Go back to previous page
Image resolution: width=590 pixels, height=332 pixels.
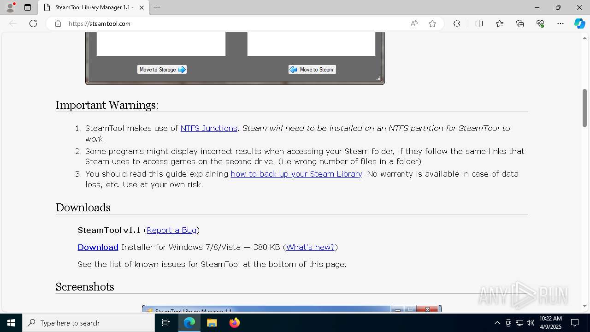click(x=13, y=24)
